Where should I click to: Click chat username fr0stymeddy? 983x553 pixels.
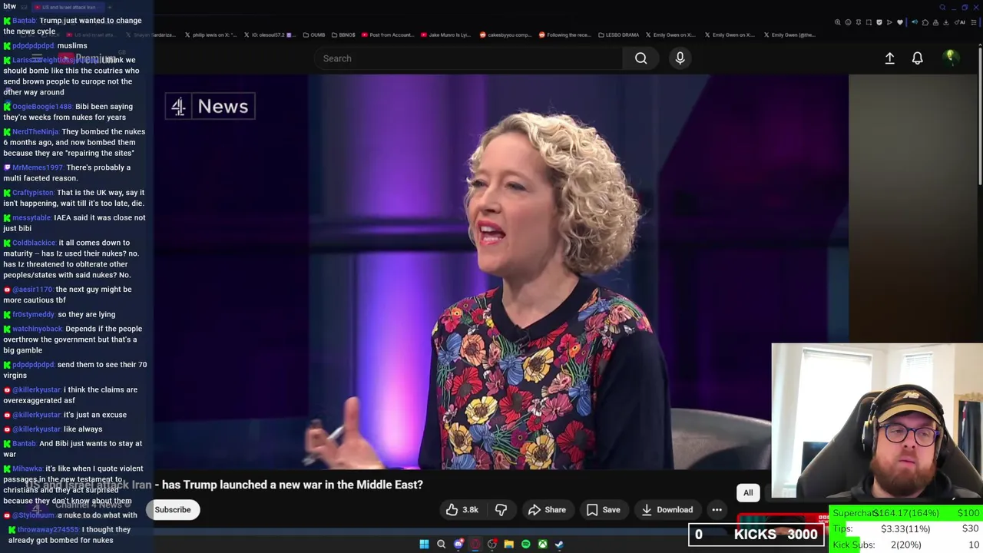pos(33,314)
